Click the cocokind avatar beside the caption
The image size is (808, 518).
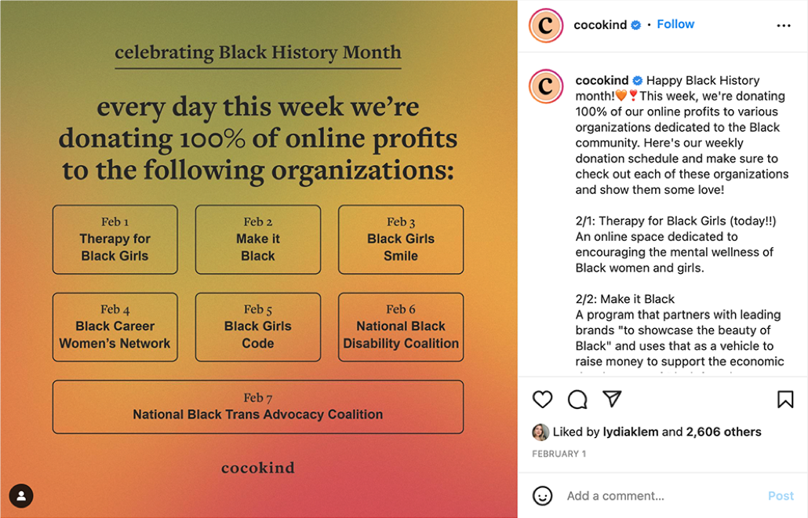(x=546, y=86)
